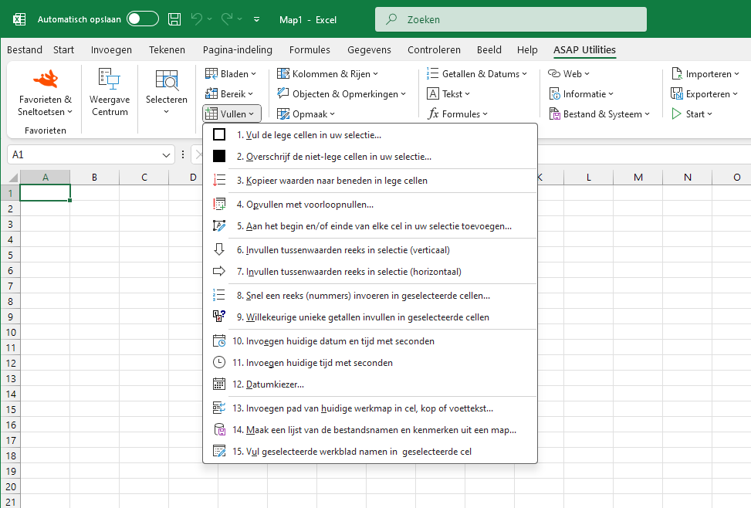Screen dimensions: 751x508
Task: Click the Undo arrow icon
Action: pos(196,19)
